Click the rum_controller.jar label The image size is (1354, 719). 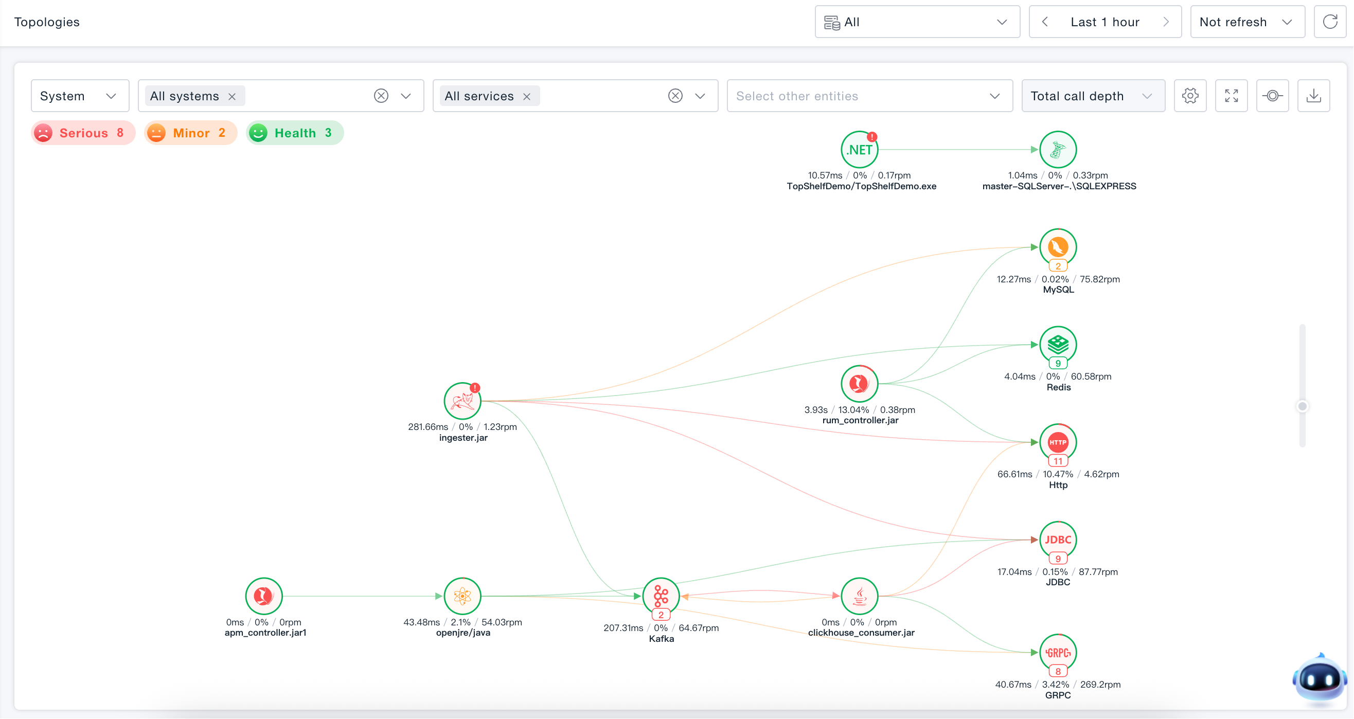point(860,421)
